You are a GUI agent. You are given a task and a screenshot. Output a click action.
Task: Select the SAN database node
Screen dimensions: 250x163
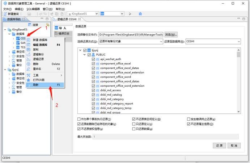[x=21, y=43]
